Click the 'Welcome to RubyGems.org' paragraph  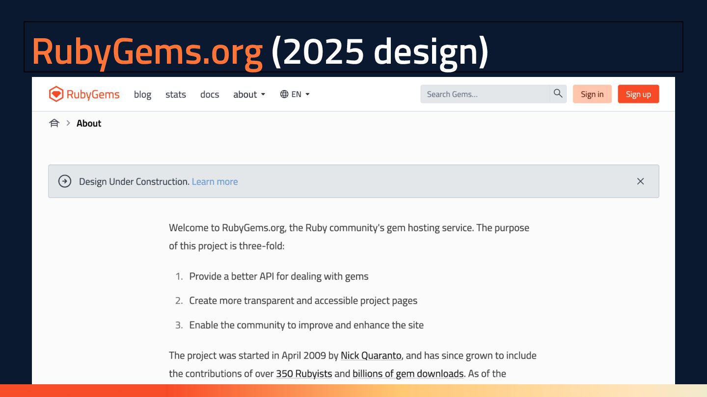(349, 236)
